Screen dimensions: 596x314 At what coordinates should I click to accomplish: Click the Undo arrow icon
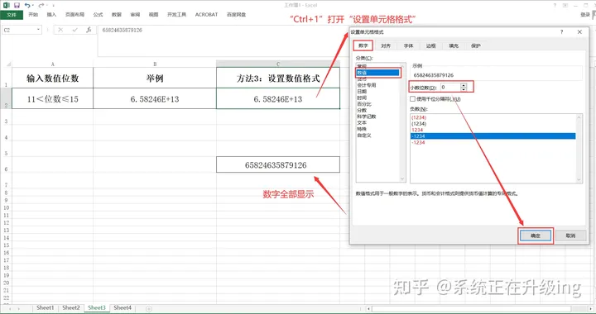pos(27,5)
